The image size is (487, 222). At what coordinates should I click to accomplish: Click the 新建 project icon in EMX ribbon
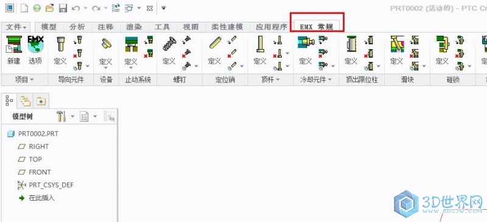13,44
